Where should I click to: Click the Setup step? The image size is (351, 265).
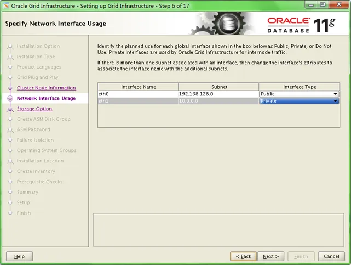(x=24, y=202)
